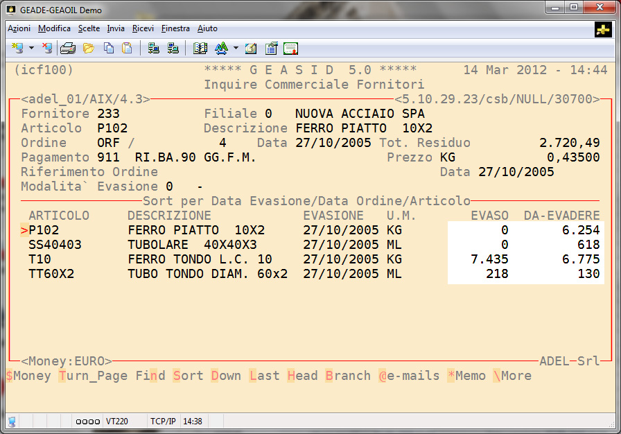Click the disconnect session icon
Screen dimensions: 621x434
[x=46, y=49]
